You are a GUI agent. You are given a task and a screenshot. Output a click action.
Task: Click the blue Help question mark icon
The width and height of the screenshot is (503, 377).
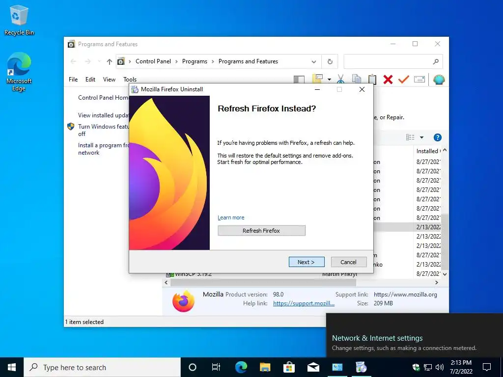click(x=437, y=137)
